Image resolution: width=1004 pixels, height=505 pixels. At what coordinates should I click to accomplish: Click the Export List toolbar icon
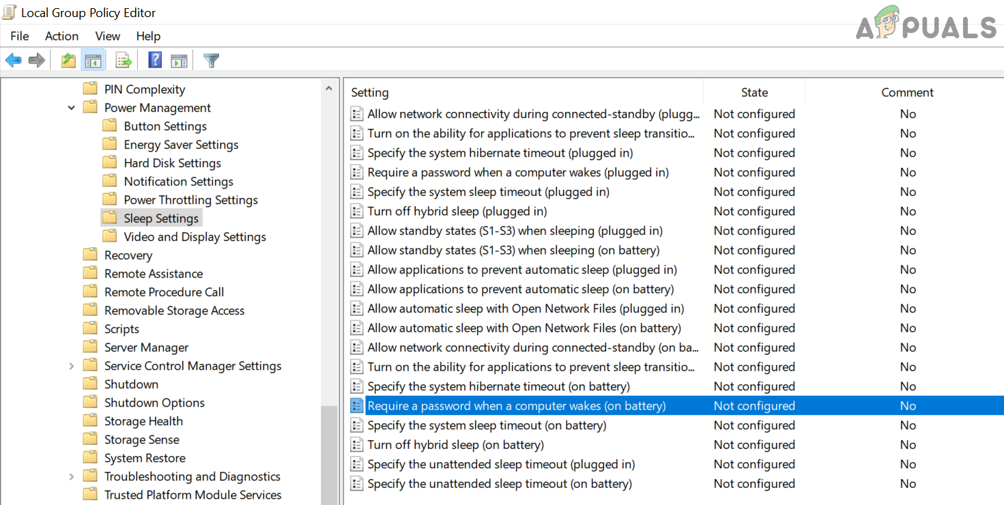[x=124, y=61]
